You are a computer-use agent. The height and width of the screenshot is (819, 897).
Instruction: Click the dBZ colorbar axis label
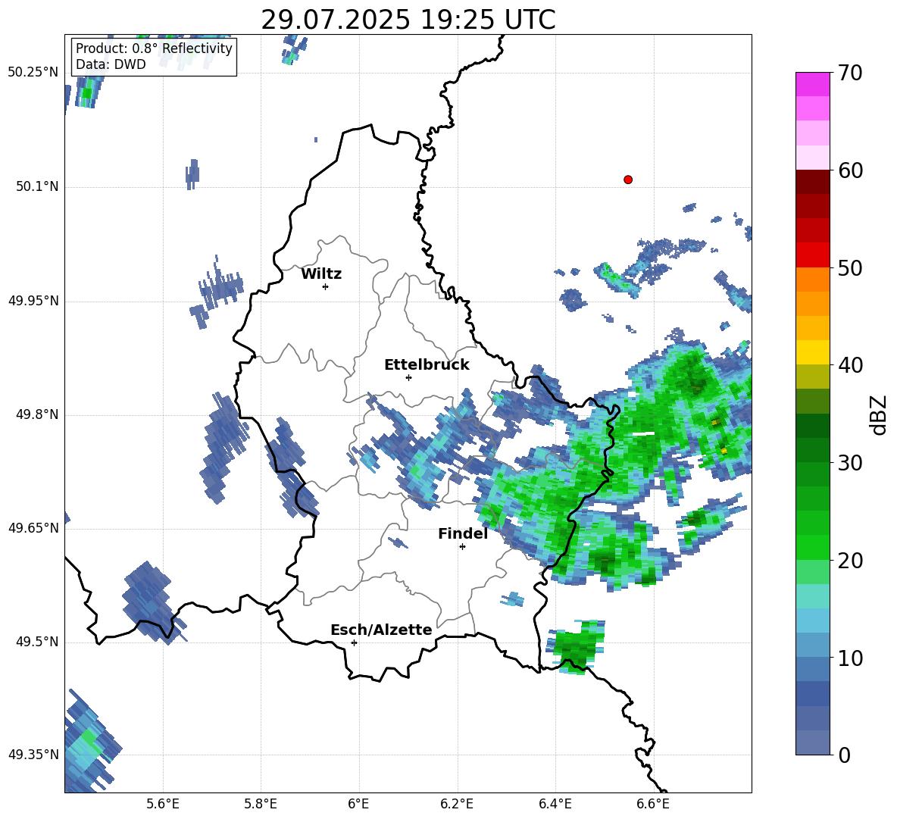879,414
